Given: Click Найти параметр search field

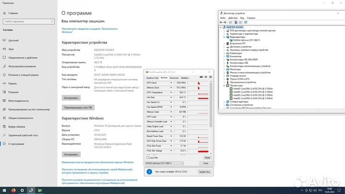Looking at the screenshot, I should click(29, 22).
